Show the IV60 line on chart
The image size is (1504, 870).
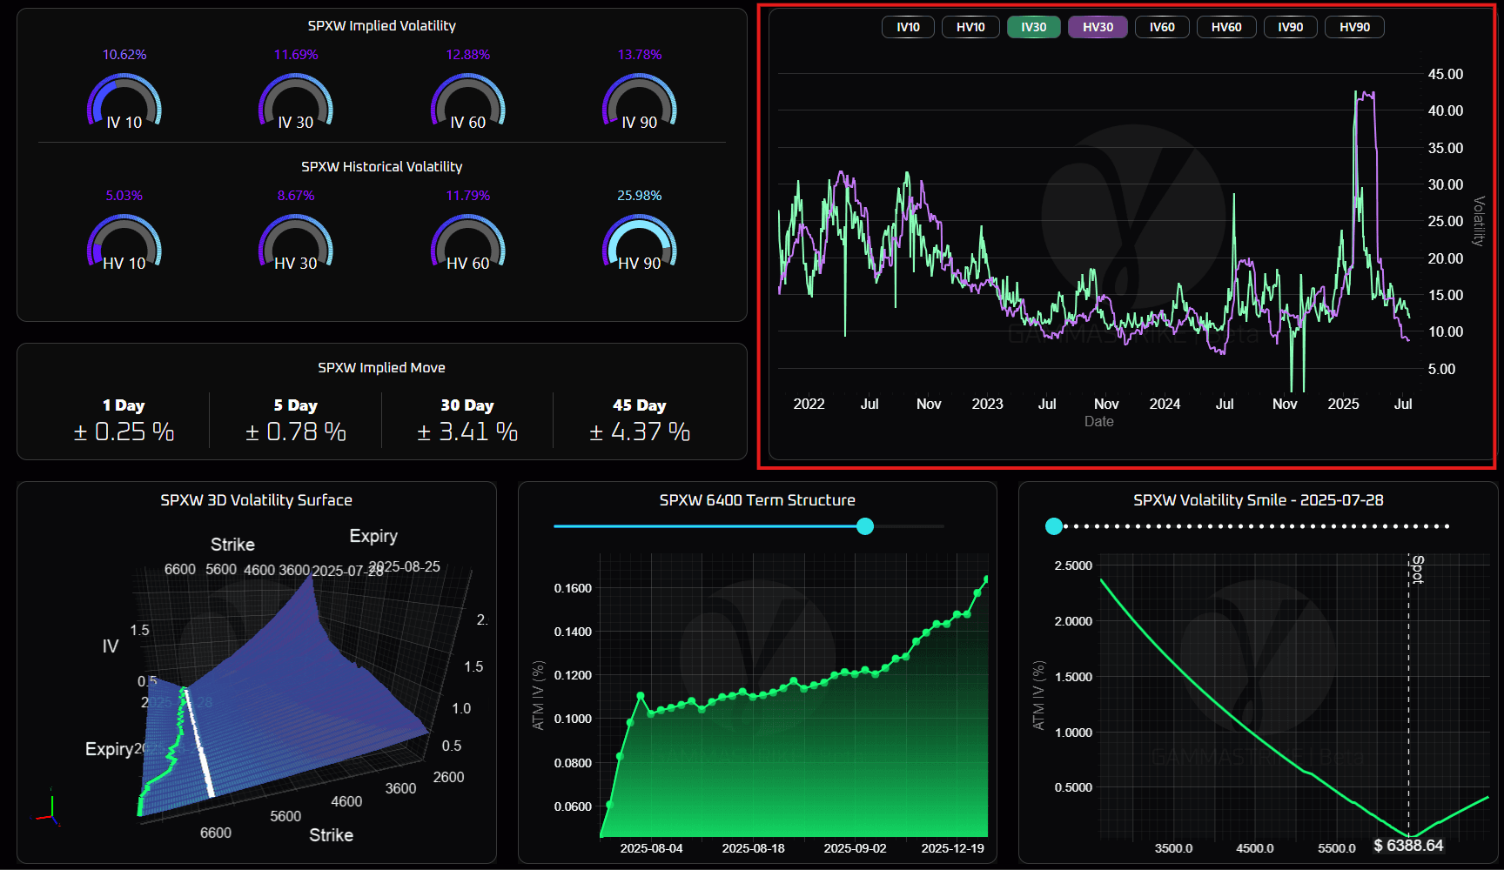[x=1162, y=27]
